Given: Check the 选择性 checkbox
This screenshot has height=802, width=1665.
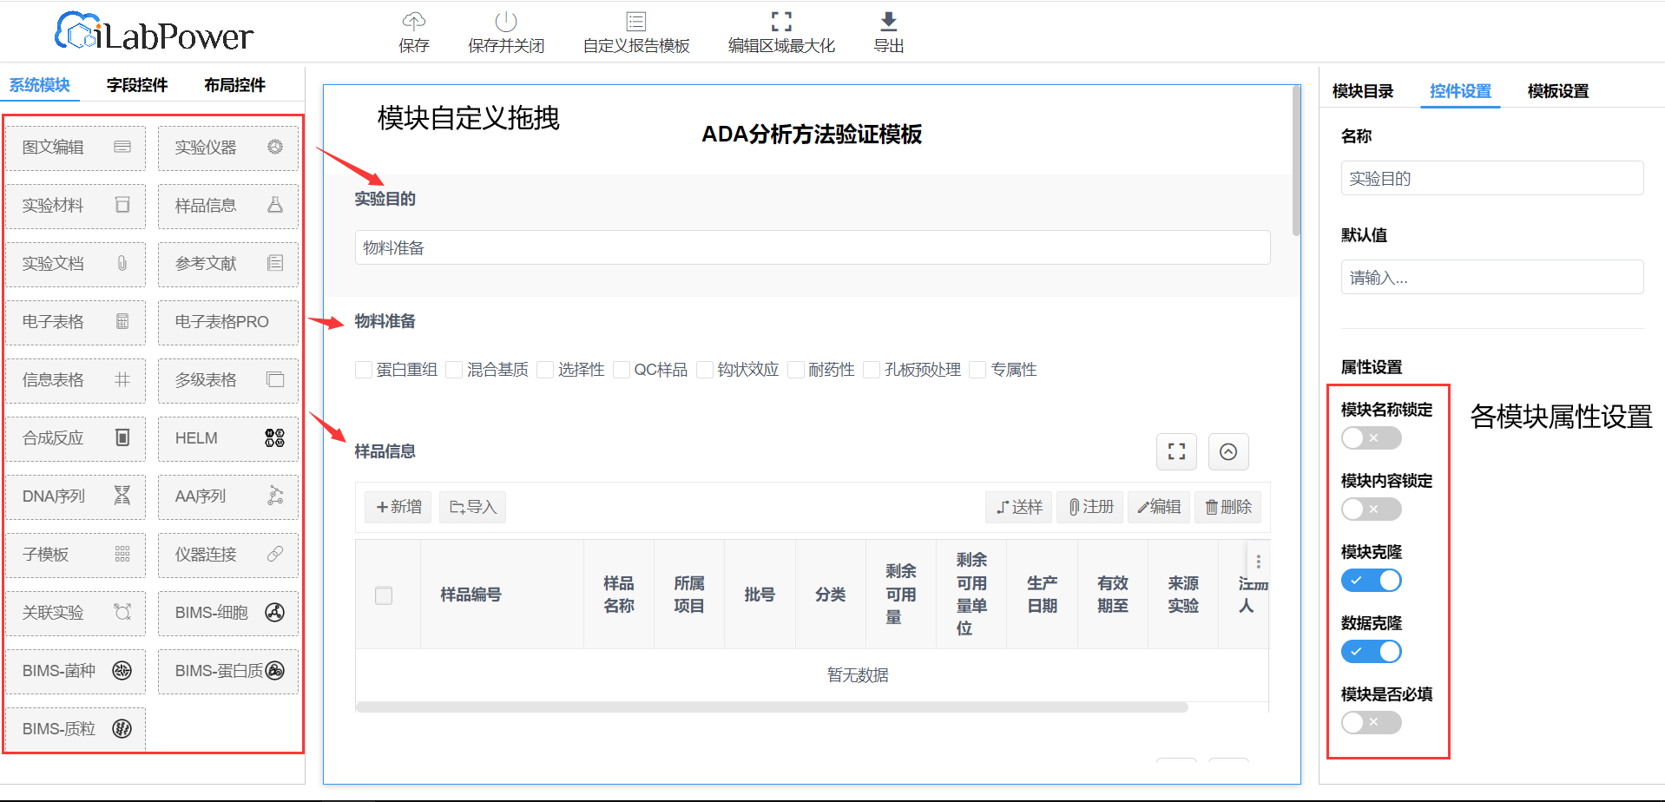Looking at the screenshot, I should tap(545, 370).
